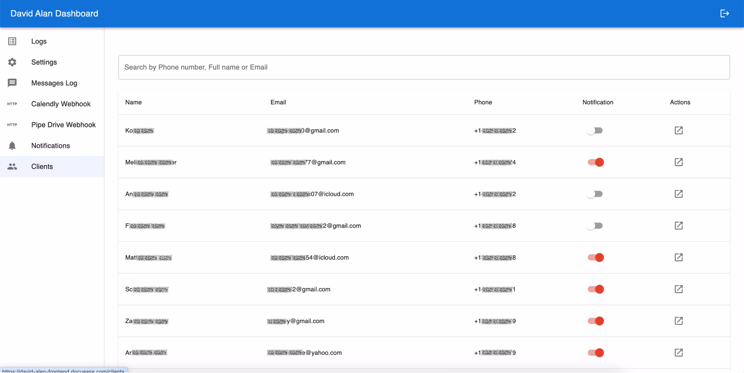Open the Pipe Drive Webhook page
This screenshot has height=373, width=744.
(x=52, y=125)
